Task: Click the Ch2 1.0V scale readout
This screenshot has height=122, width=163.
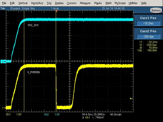Action: point(52,114)
